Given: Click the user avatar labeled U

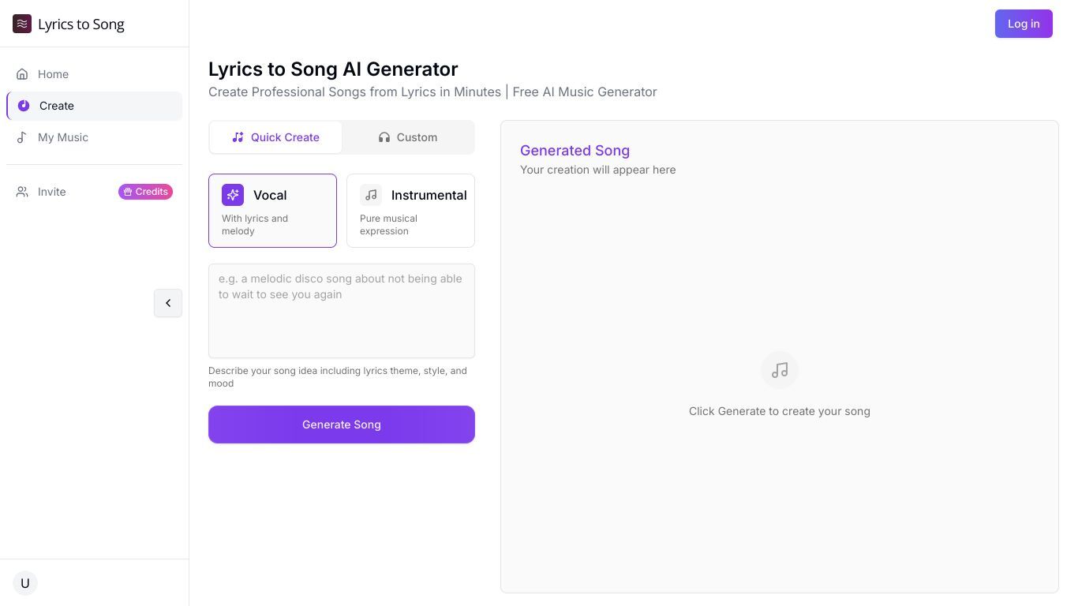Looking at the screenshot, I should click(25, 583).
